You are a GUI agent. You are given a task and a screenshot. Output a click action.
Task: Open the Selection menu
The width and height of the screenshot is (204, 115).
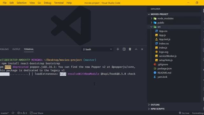click(22, 3)
